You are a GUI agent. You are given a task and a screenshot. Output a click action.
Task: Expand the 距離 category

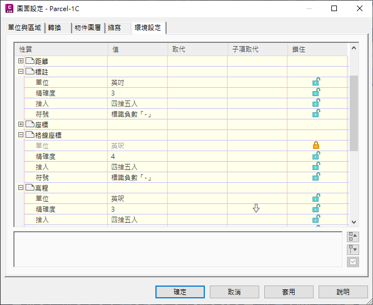[21, 61]
